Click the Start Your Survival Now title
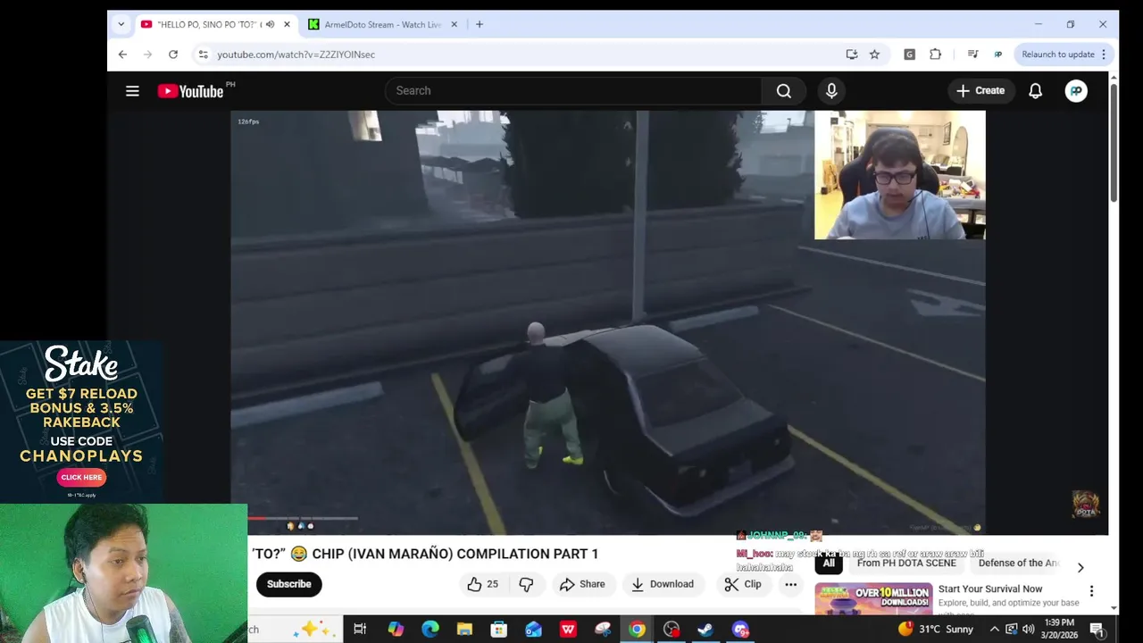The height and width of the screenshot is (643, 1143). tap(990, 589)
